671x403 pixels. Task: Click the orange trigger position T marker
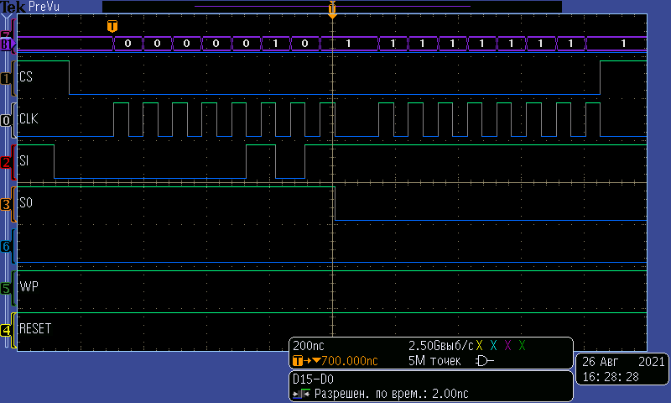pos(112,26)
